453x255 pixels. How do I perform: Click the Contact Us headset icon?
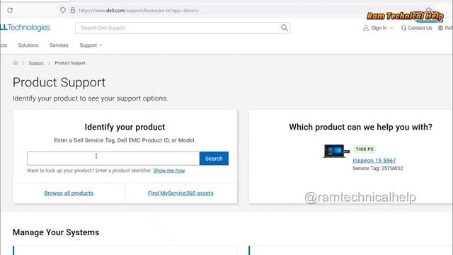[x=403, y=28]
